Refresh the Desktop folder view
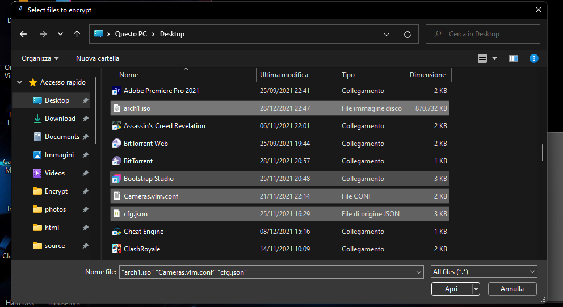 click(407, 35)
